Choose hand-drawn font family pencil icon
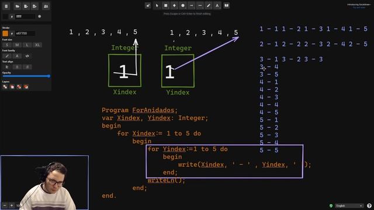Image resolution: width=374 pixels, height=210 pixels. [x=7, y=56]
